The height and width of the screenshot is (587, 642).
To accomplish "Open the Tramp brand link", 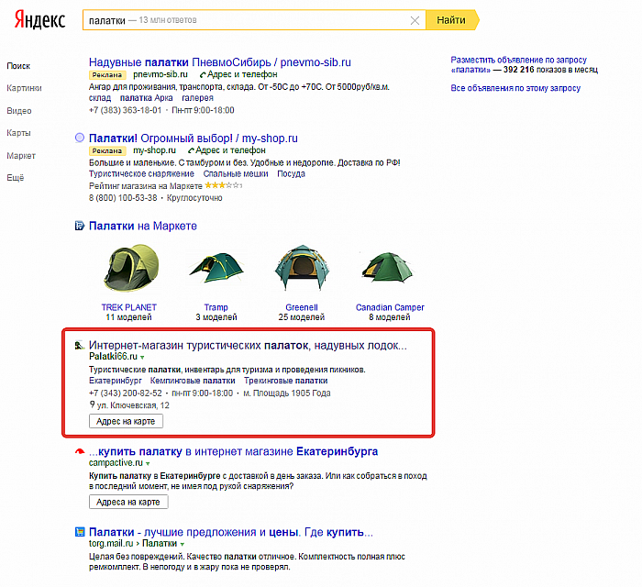I will pos(216,307).
